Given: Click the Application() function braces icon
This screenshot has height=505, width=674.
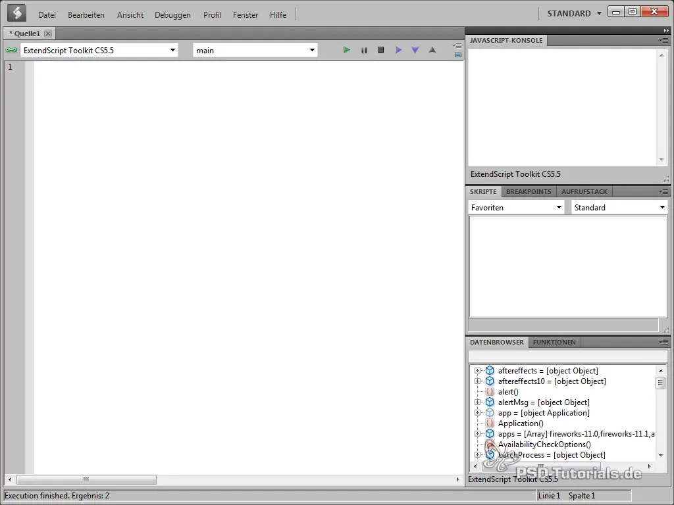Looking at the screenshot, I should pyautogui.click(x=490, y=423).
